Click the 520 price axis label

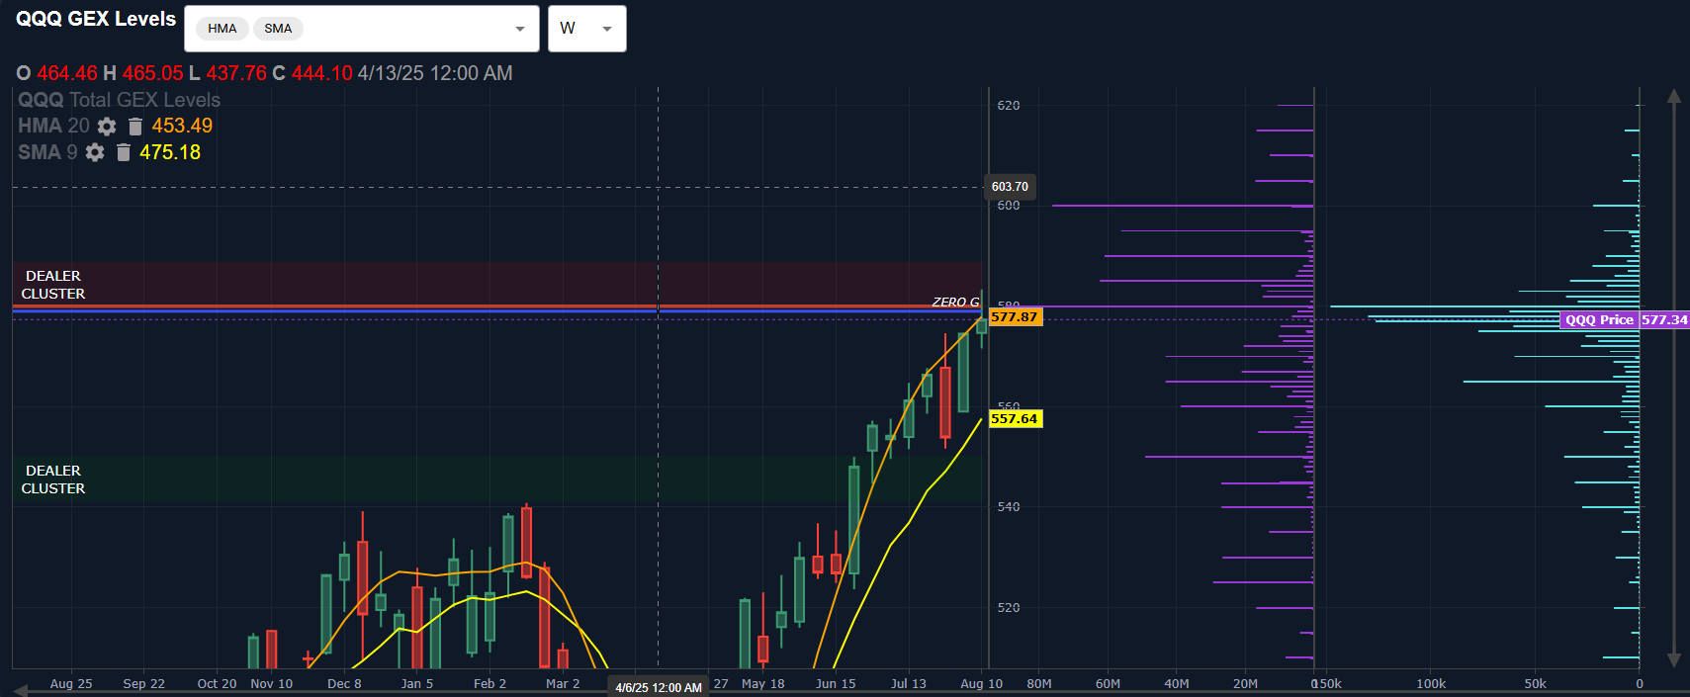pos(1009,608)
